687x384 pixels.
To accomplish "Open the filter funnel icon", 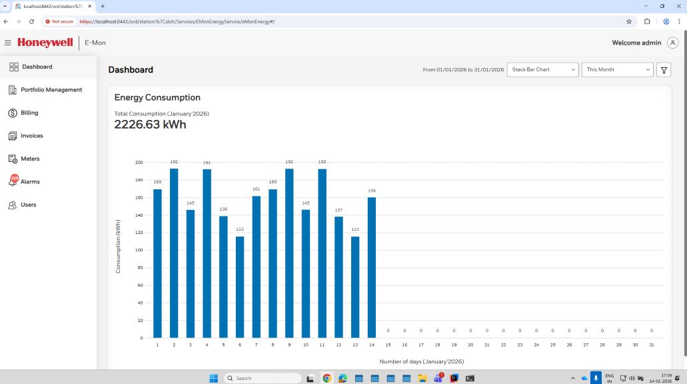I will pos(663,70).
